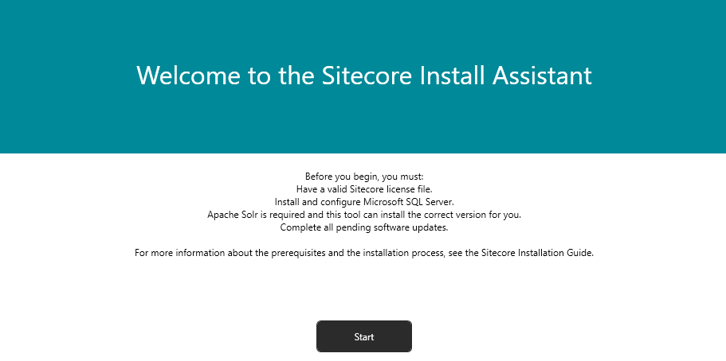Click the Start button
This screenshot has width=726, height=361.
click(x=363, y=336)
